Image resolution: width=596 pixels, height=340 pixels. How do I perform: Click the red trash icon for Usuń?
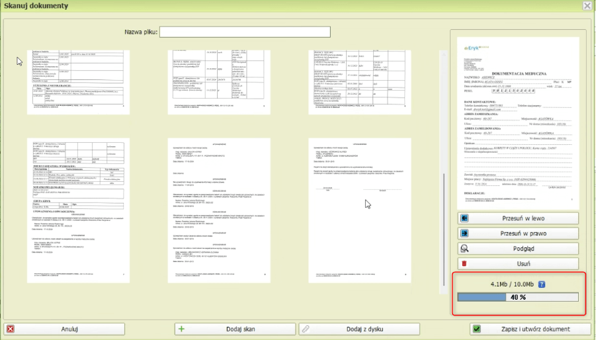click(465, 264)
